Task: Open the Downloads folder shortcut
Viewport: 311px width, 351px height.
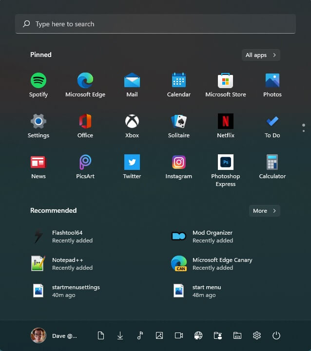Action: tap(120, 335)
